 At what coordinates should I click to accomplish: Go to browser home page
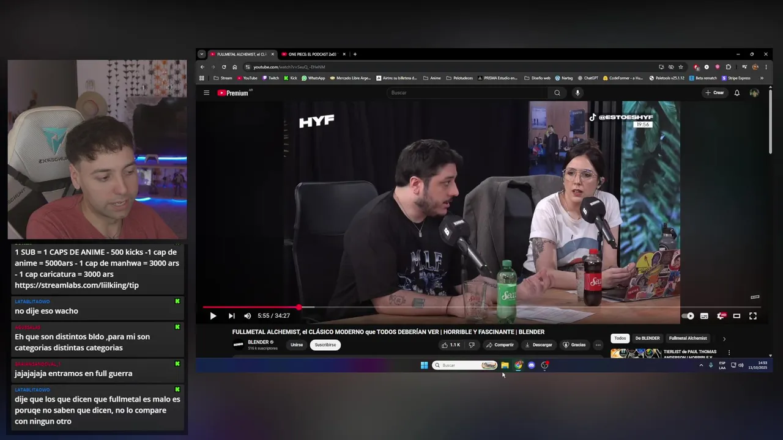coord(235,67)
